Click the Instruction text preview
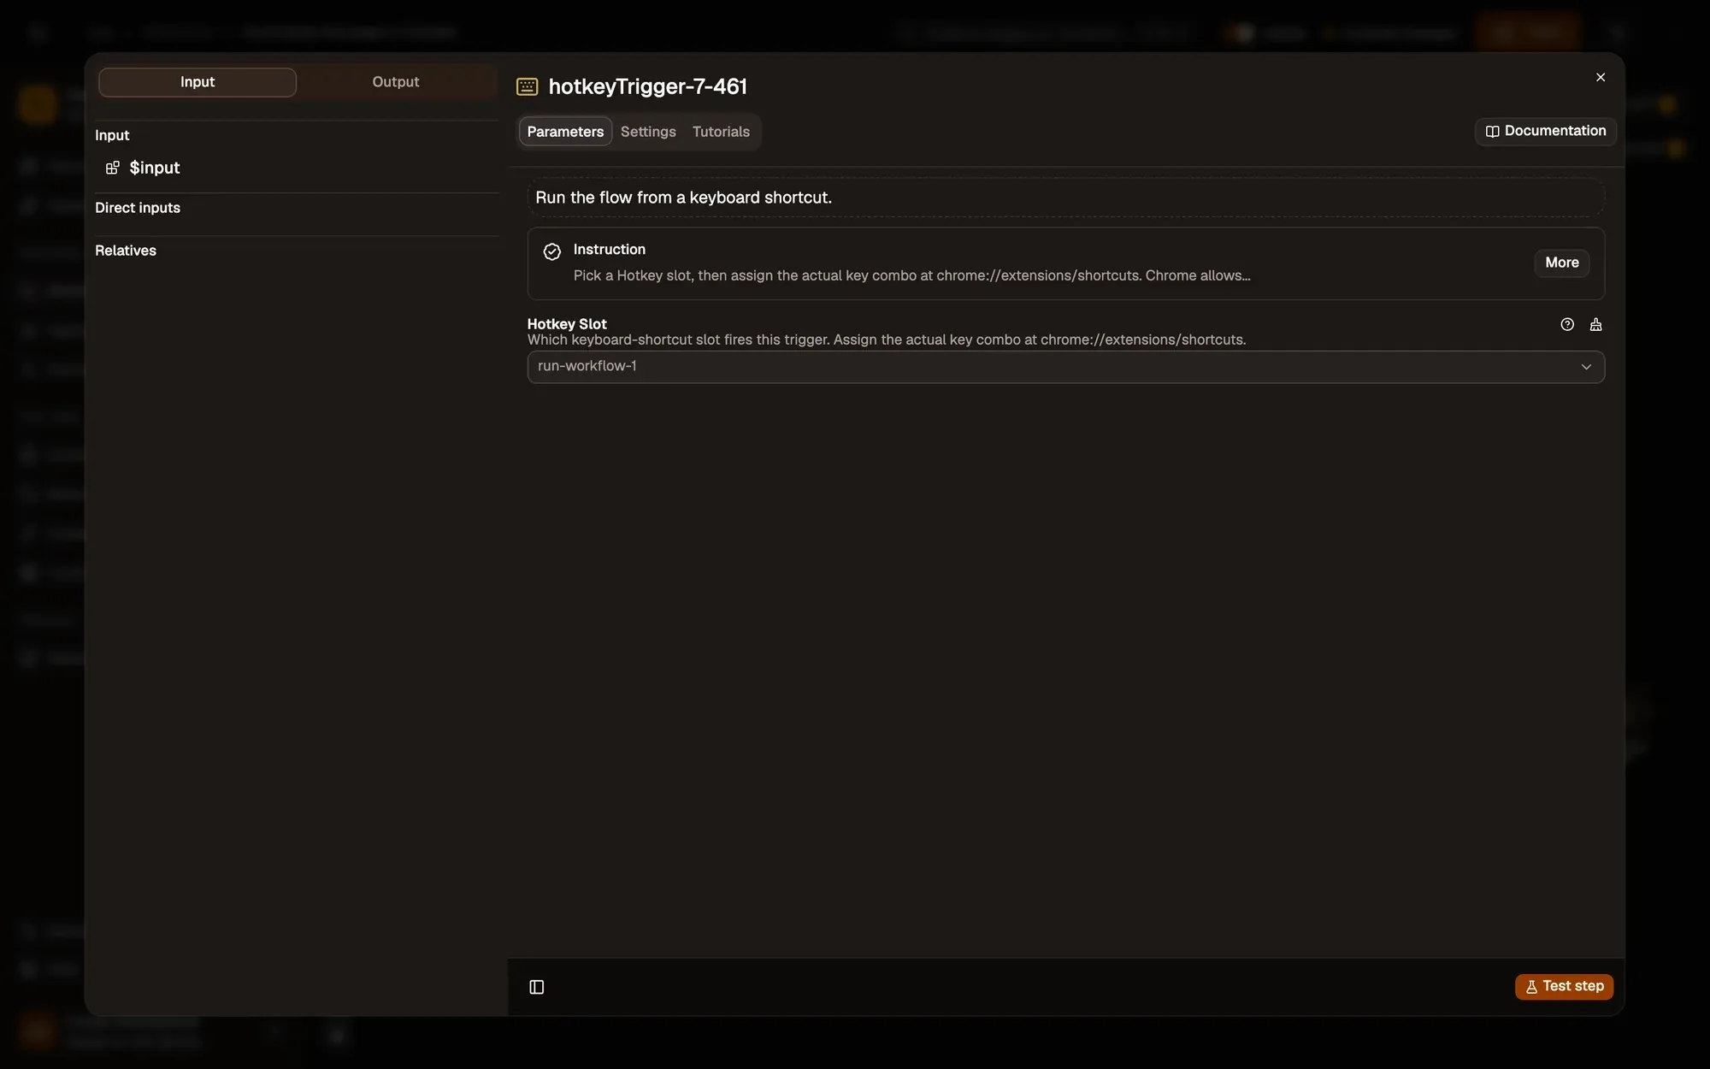1710x1069 pixels. click(911, 275)
